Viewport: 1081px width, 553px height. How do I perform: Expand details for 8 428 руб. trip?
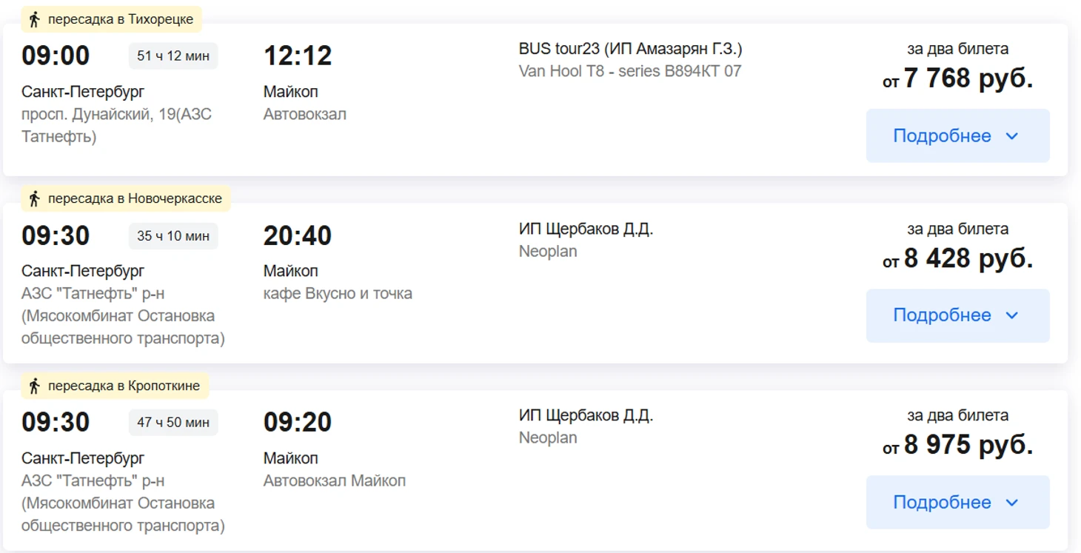coord(957,315)
